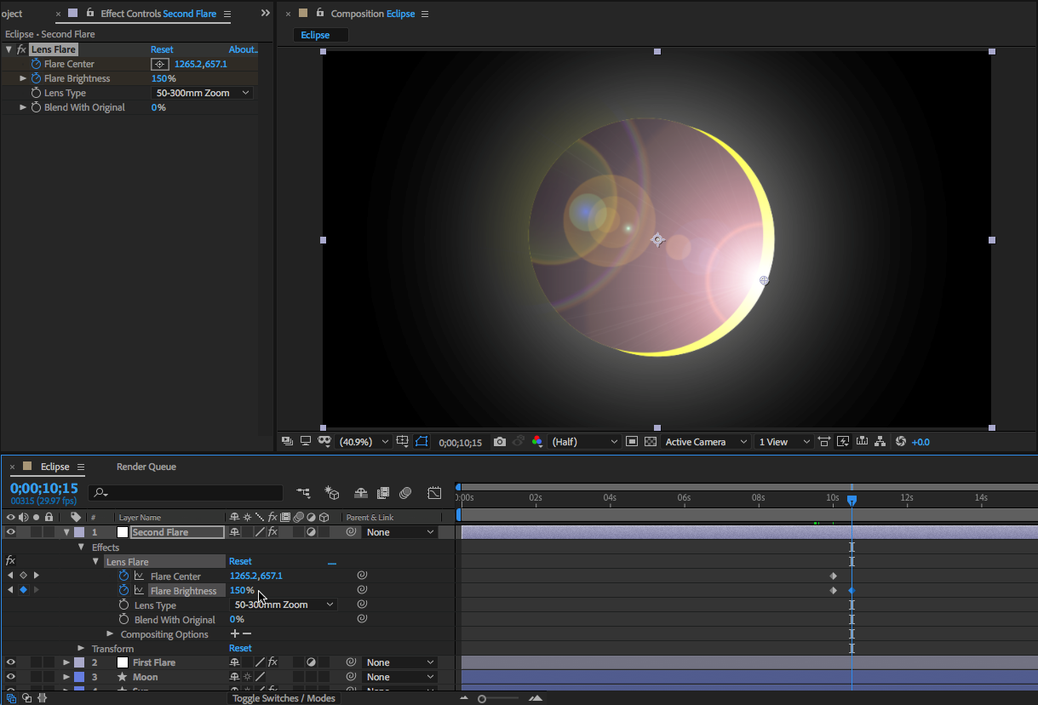Viewport: 1038px width, 705px height.
Task: Switch to the Render Queue tab
Action: tap(146, 467)
